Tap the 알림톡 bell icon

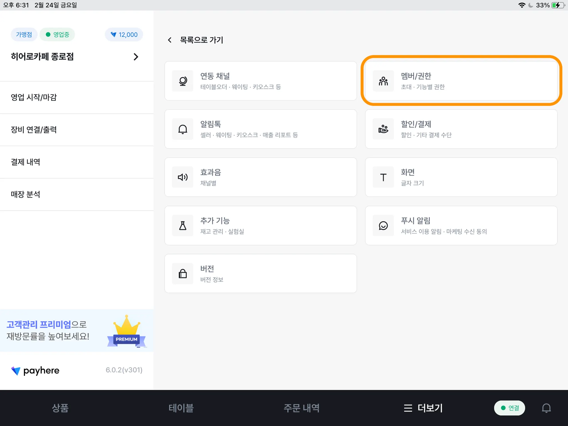[182, 129]
